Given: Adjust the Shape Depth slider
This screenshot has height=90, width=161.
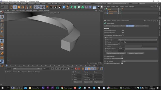Looking at the screenshot, I should (141, 49).
